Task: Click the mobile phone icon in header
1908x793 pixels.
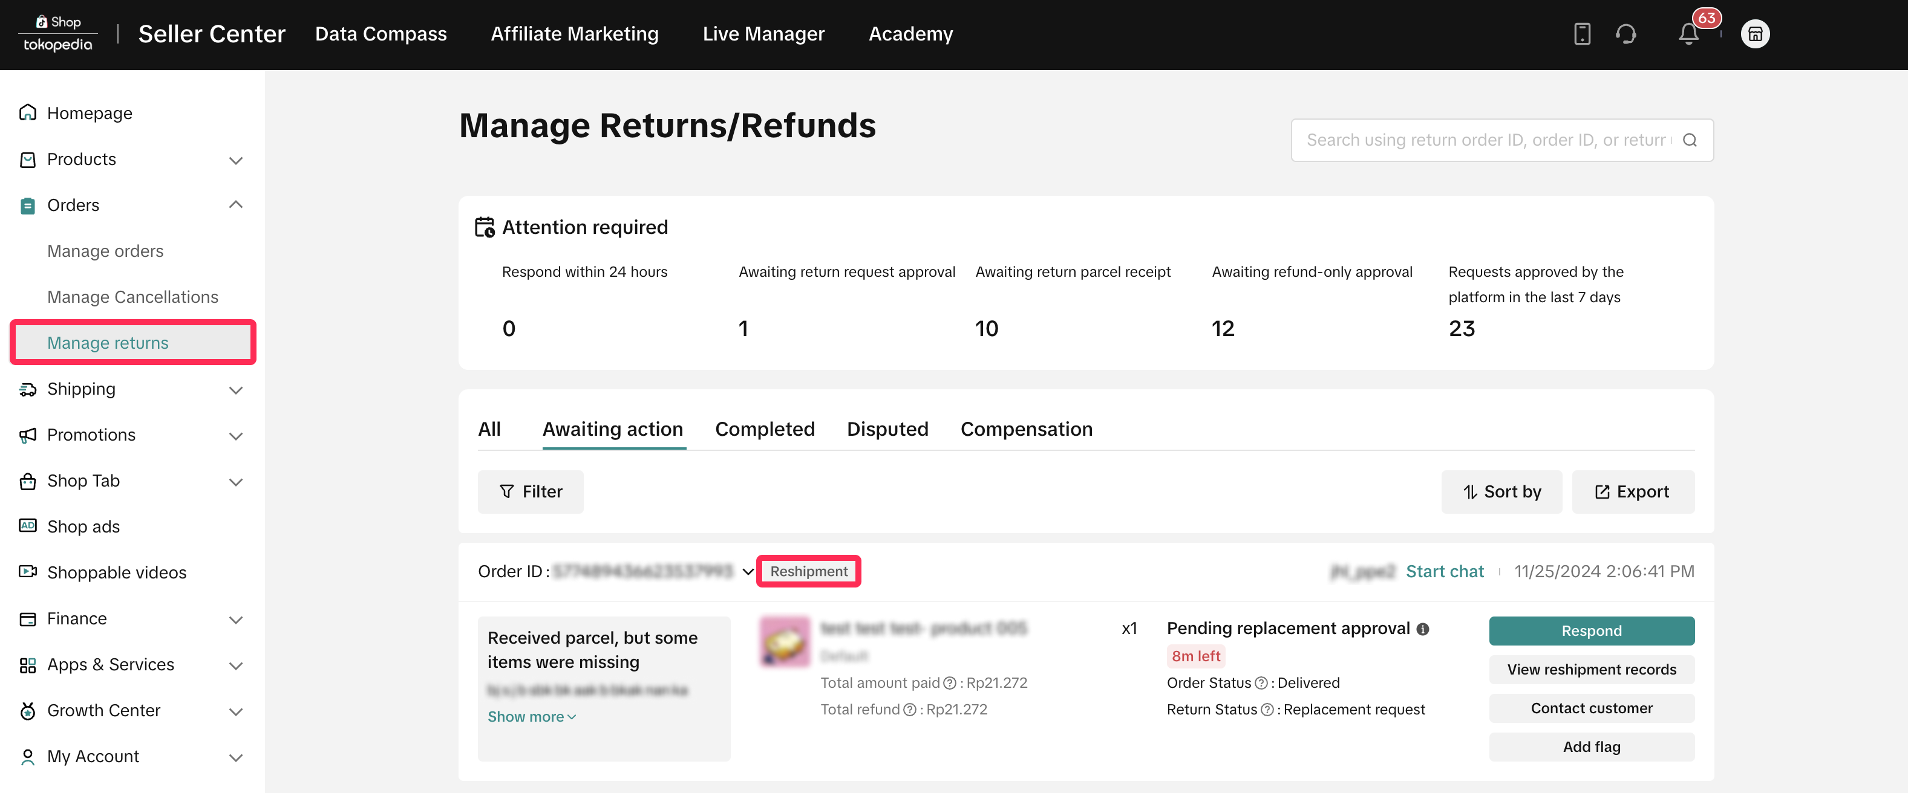Action: click(1581, 34)
